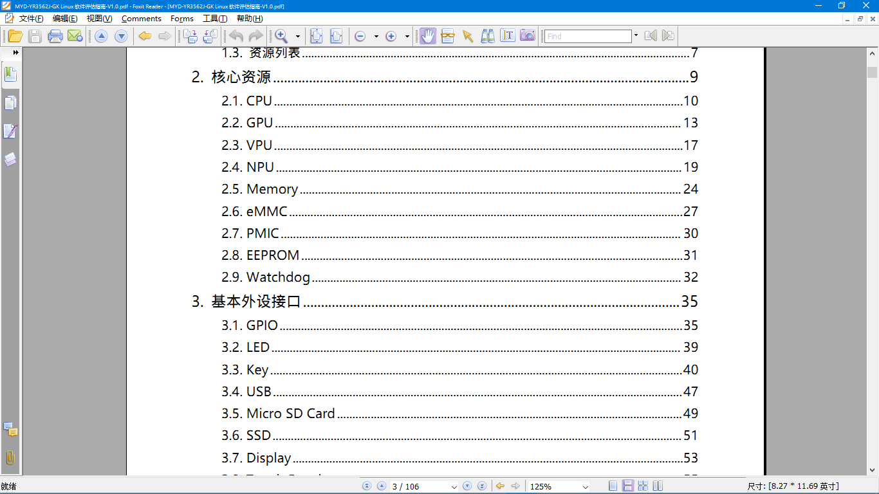Go to previous page with toolbar up arrow
Image resolution: width=879 pixels, height=494 pixels.
pos(101,36)
